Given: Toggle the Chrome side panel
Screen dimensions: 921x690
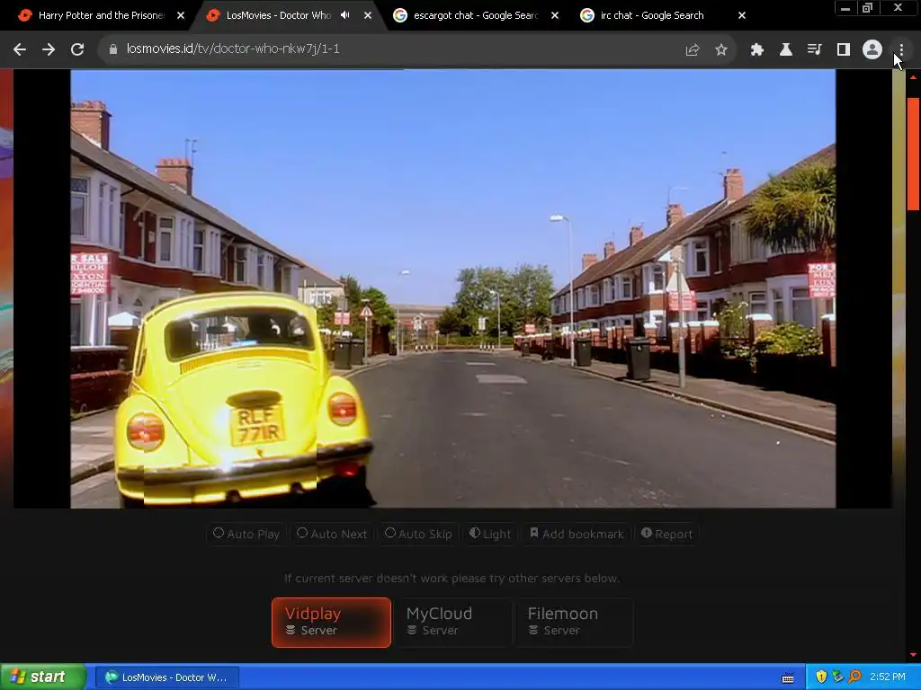Looking at the screenshot, I should [844, 50].
